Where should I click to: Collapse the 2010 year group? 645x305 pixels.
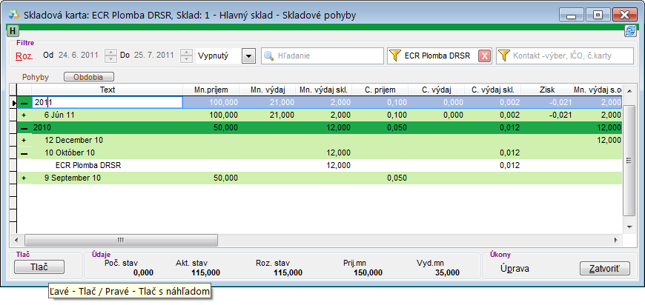(24, 128)
